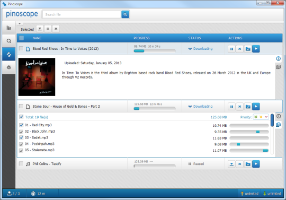Pause selected downloads using toolbar icon
286x200 pixels.
[x=48, y=29]
